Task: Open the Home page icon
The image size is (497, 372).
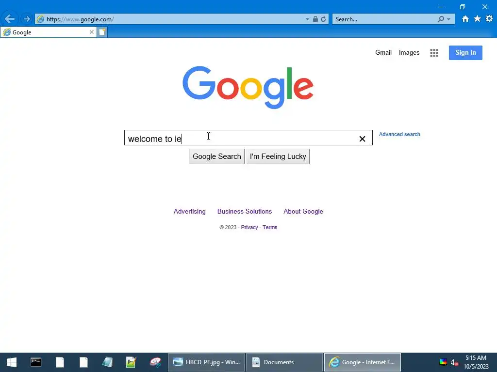Action: click(x=465, y=19)
